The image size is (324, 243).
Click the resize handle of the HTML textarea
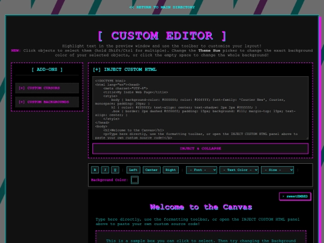coord(307,138)
